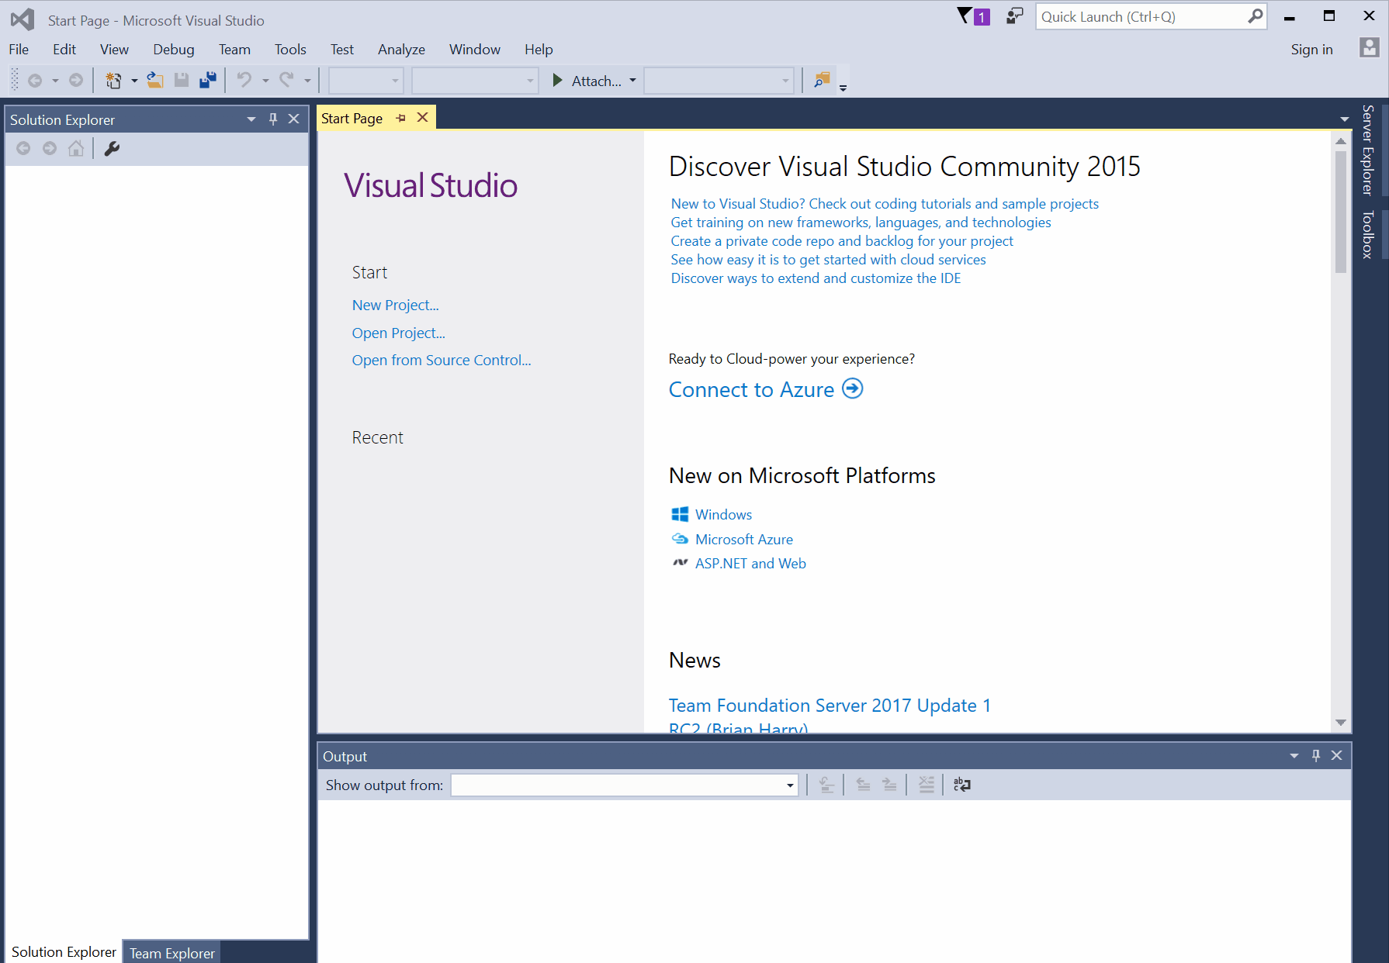Open the toolbar overflow options arrow
1389x963 pixels.
[843, 88]
